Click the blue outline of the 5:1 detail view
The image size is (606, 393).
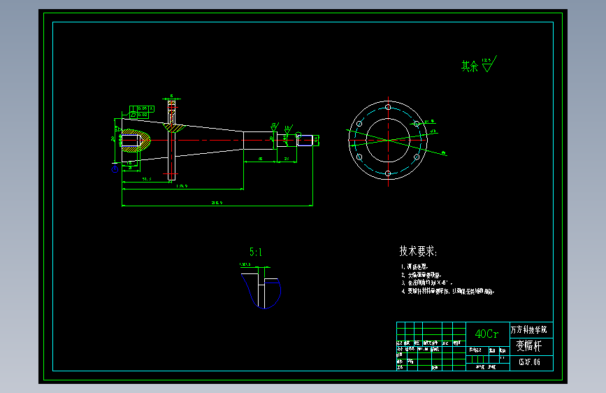coord(261,291)
